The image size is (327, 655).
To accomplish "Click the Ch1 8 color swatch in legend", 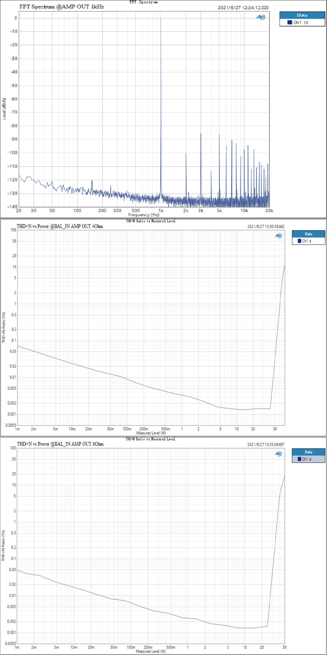I will (x=299, y=241).
